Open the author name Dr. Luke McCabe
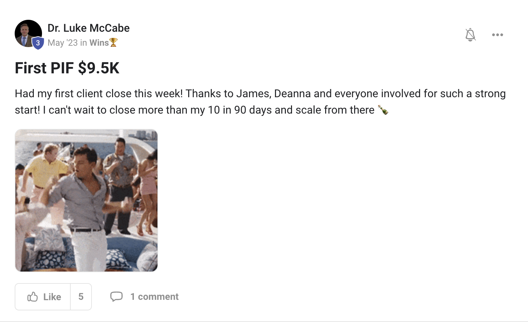The width and height of the screenshot is (528, 322). pos(88,28)
